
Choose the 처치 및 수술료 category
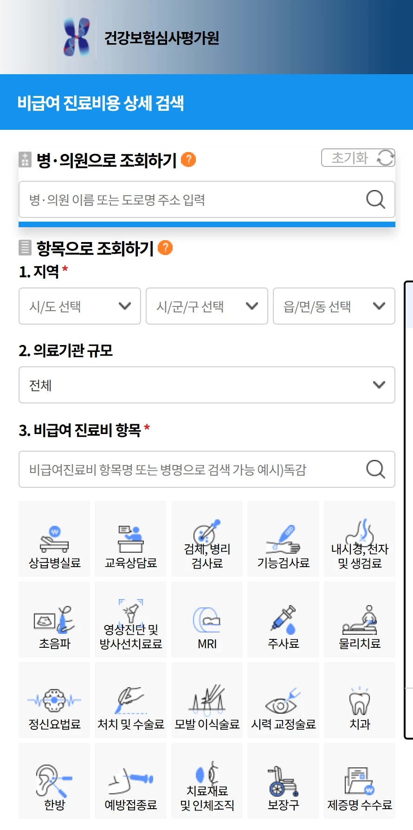130,700
